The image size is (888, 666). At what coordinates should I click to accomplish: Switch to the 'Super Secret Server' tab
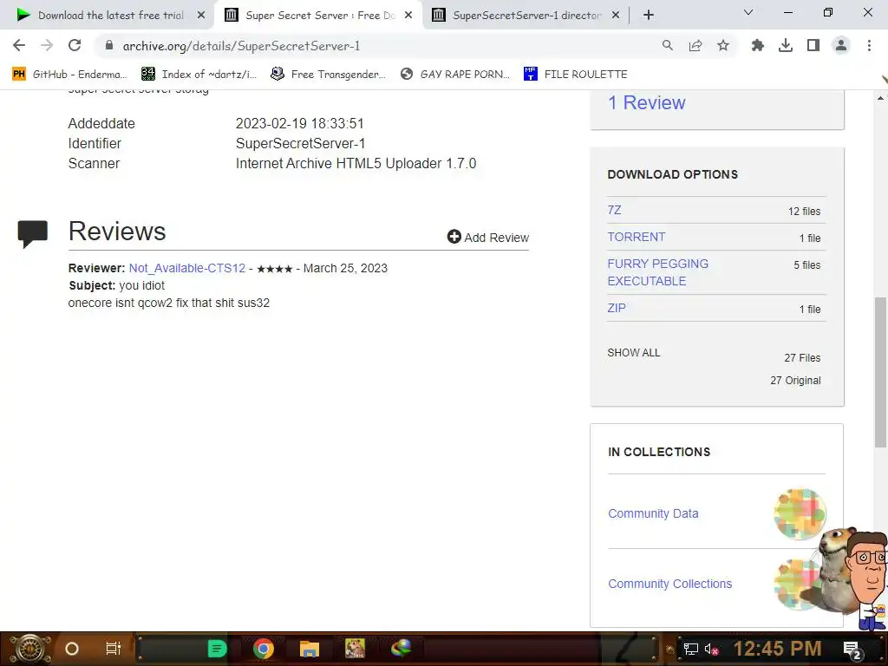tap(317, 16)
